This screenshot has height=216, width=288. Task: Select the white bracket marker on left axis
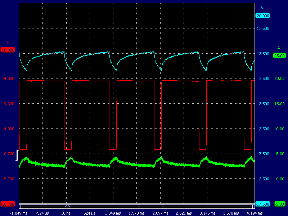pyautogui.click(x=17, y=156)
